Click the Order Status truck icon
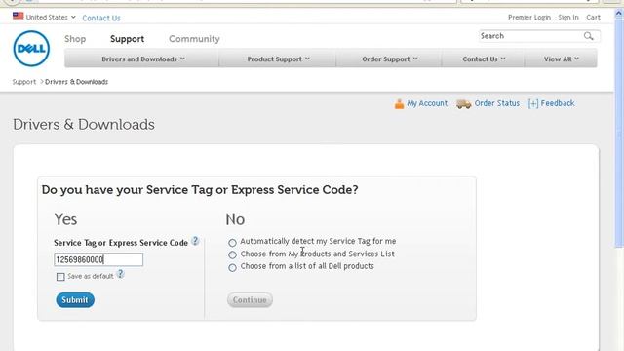 [464, 104]
